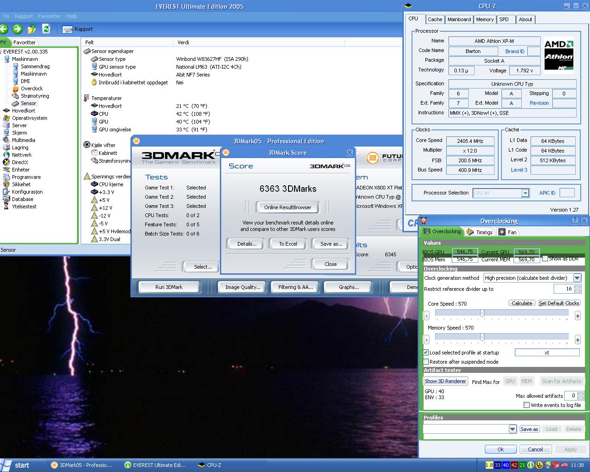Switch to Favoritter tab in EVEREST
This screenshot has height=472, width=590.
24,42
